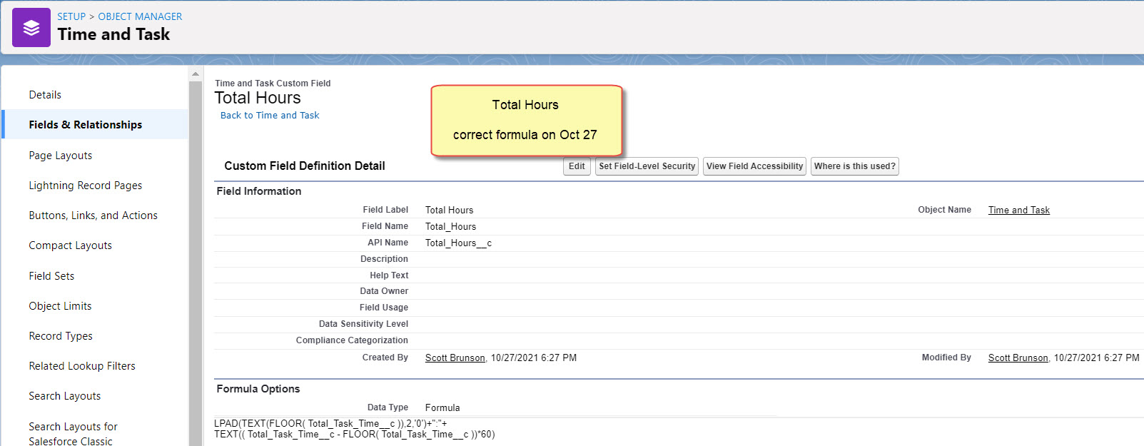Click the Formula Options section header
1144x446 pixels.
pyautogui.click(x=258, y=389)
